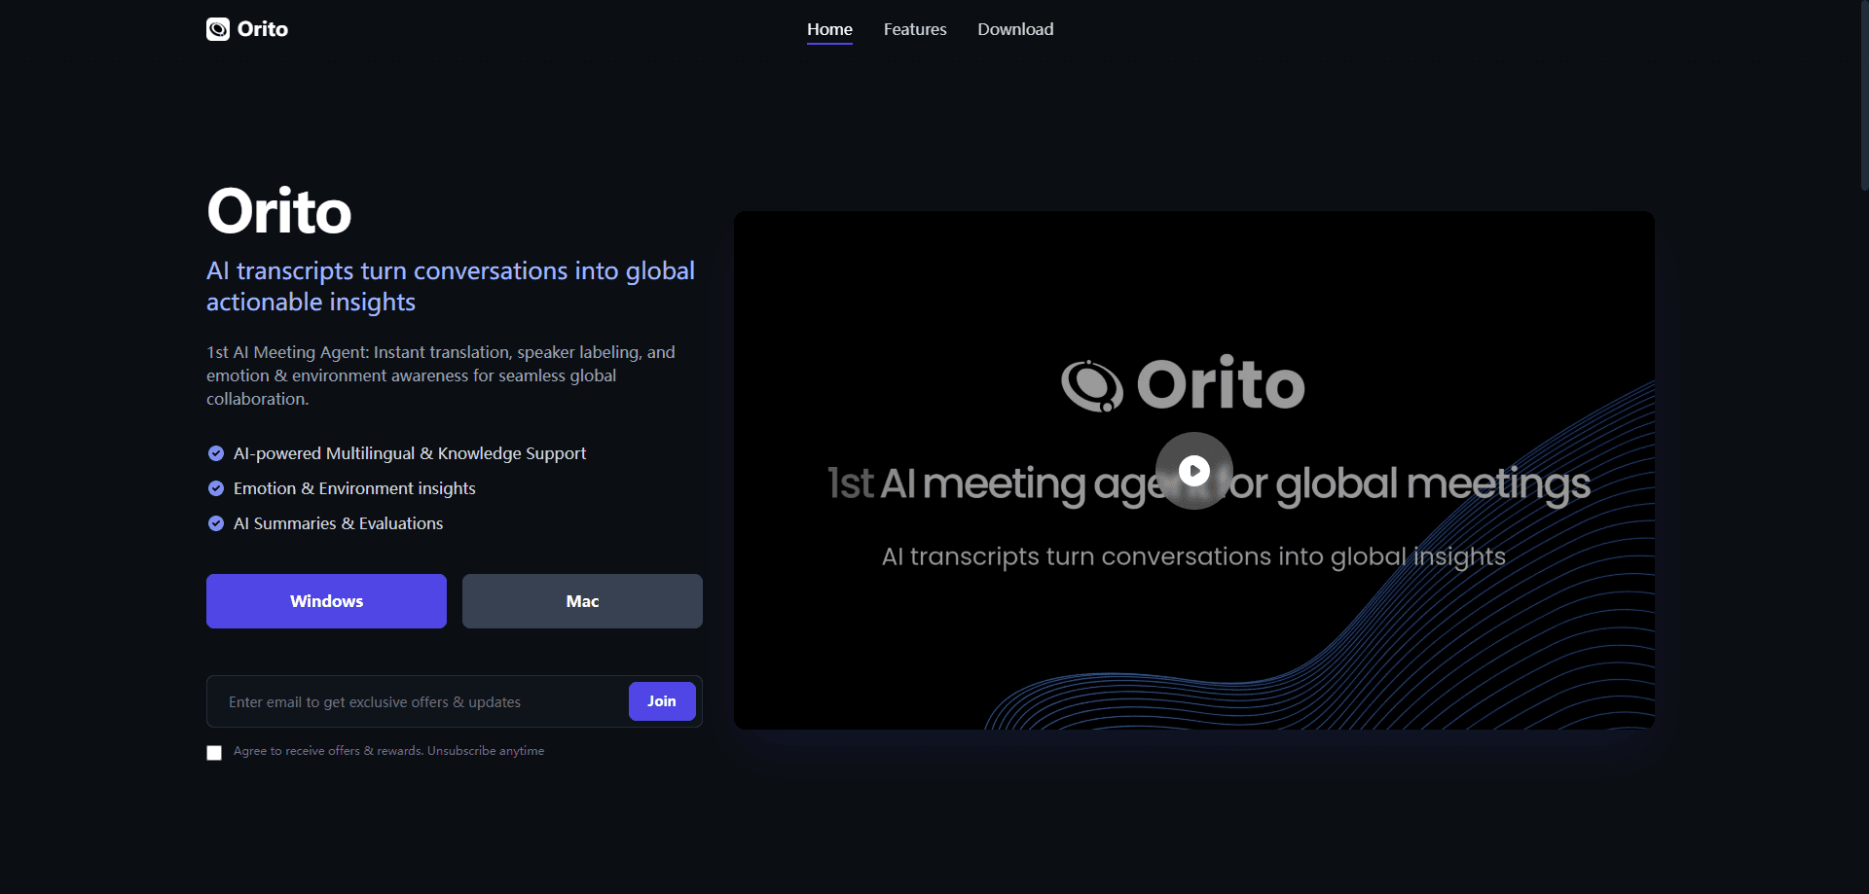The height and width of the screenshot is (894, 1869).
Task: Click the '1st AI Meeting Agent' description paragraph
Action: [x=441, y=375]
